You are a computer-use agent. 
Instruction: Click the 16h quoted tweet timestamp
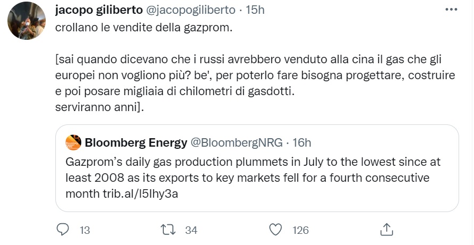click(x=302, y=142)
